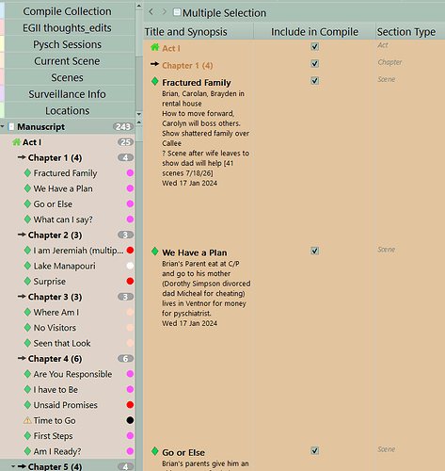
Task: Click the arrow icon beside Chapter 1 (4) in binder
Action: click(22, 157)
